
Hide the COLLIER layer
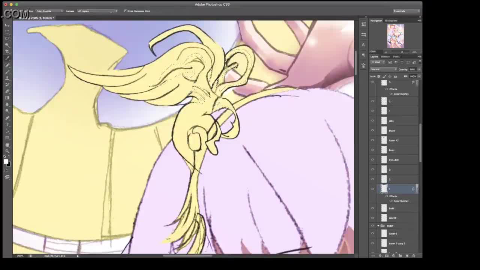pos(372,160)
